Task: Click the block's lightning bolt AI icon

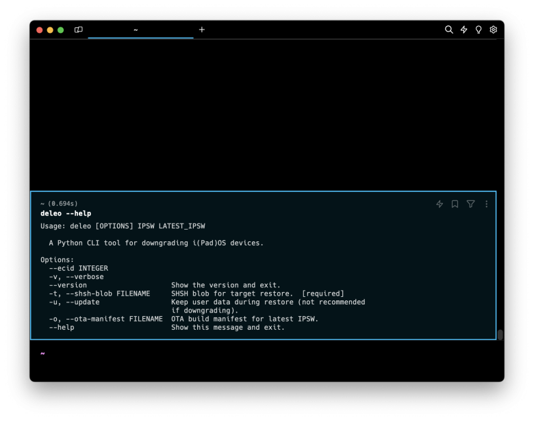Action: coord(440,204)
